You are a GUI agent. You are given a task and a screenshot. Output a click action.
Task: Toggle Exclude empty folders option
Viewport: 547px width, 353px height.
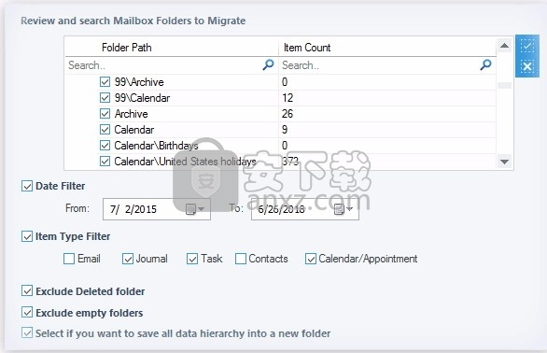pos(27,312)
